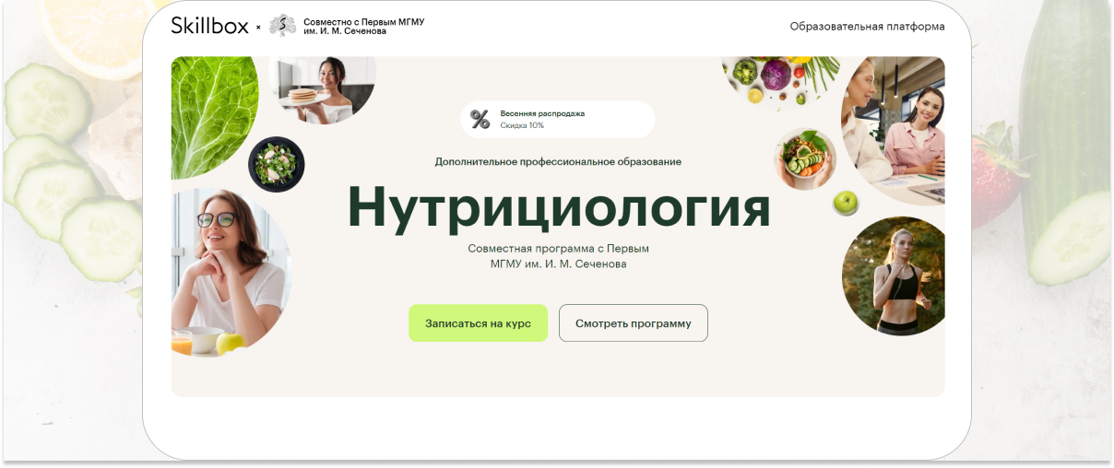Click 'Записаться на курс' green button
This screenshot has width=1114, height=468.
point(478,323)
